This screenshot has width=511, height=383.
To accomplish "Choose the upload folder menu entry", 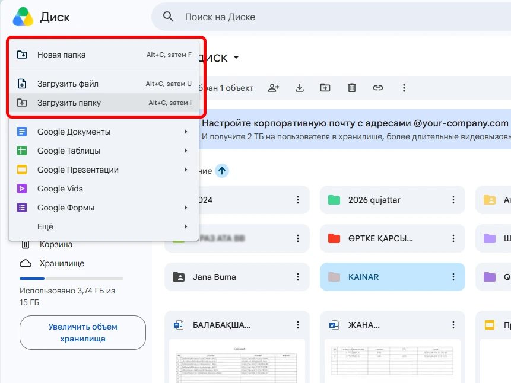I will (x=104, y=103).
